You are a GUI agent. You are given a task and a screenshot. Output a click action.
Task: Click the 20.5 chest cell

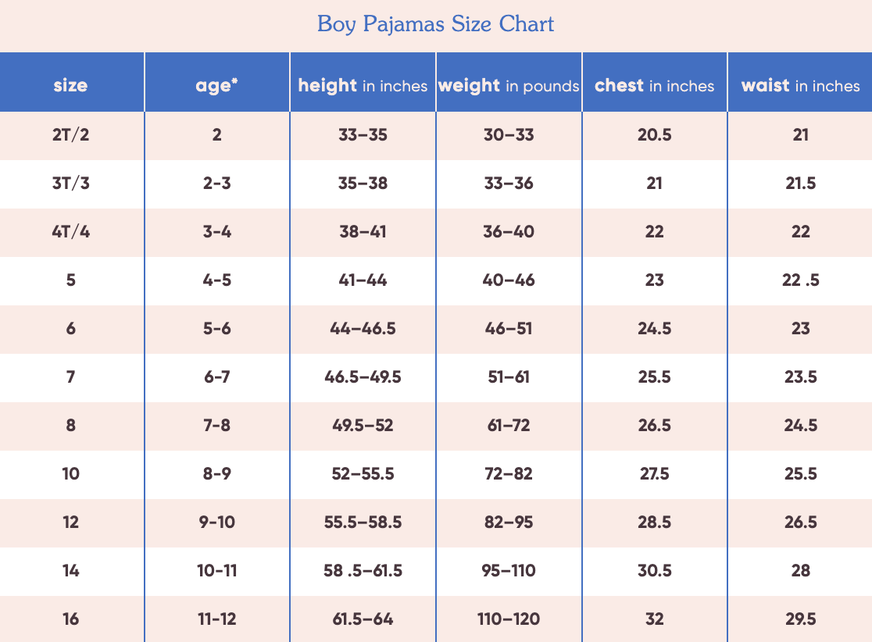(655, 134)
